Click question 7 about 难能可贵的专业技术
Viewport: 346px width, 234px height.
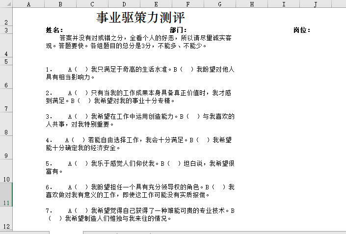tap(140, 214)
